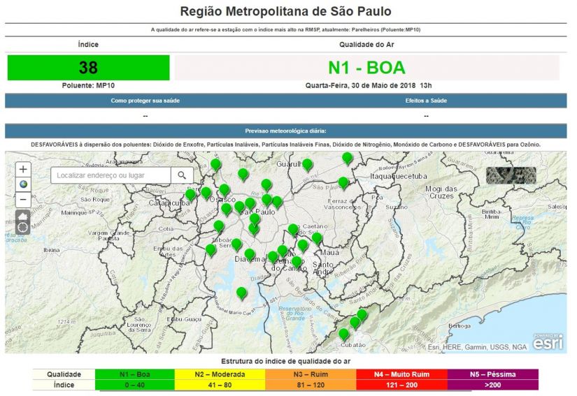Click the 'Região Metropolitana de São Paulo' title

pyautogui.click(x=285, y=11)
